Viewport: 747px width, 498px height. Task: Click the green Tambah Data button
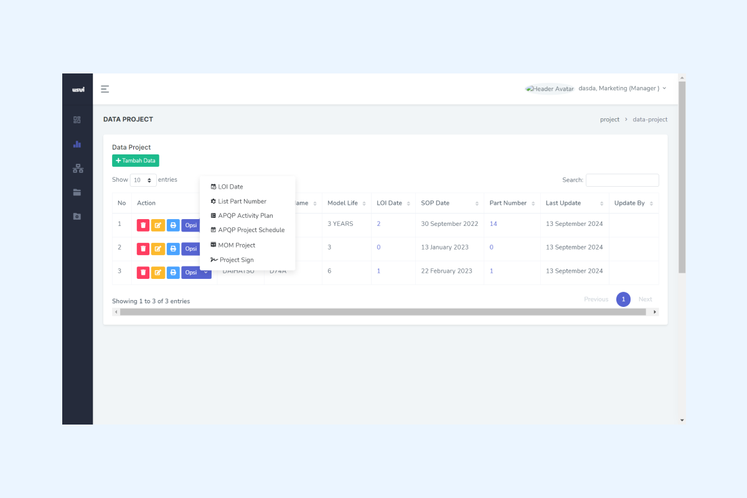pos(136,161)
